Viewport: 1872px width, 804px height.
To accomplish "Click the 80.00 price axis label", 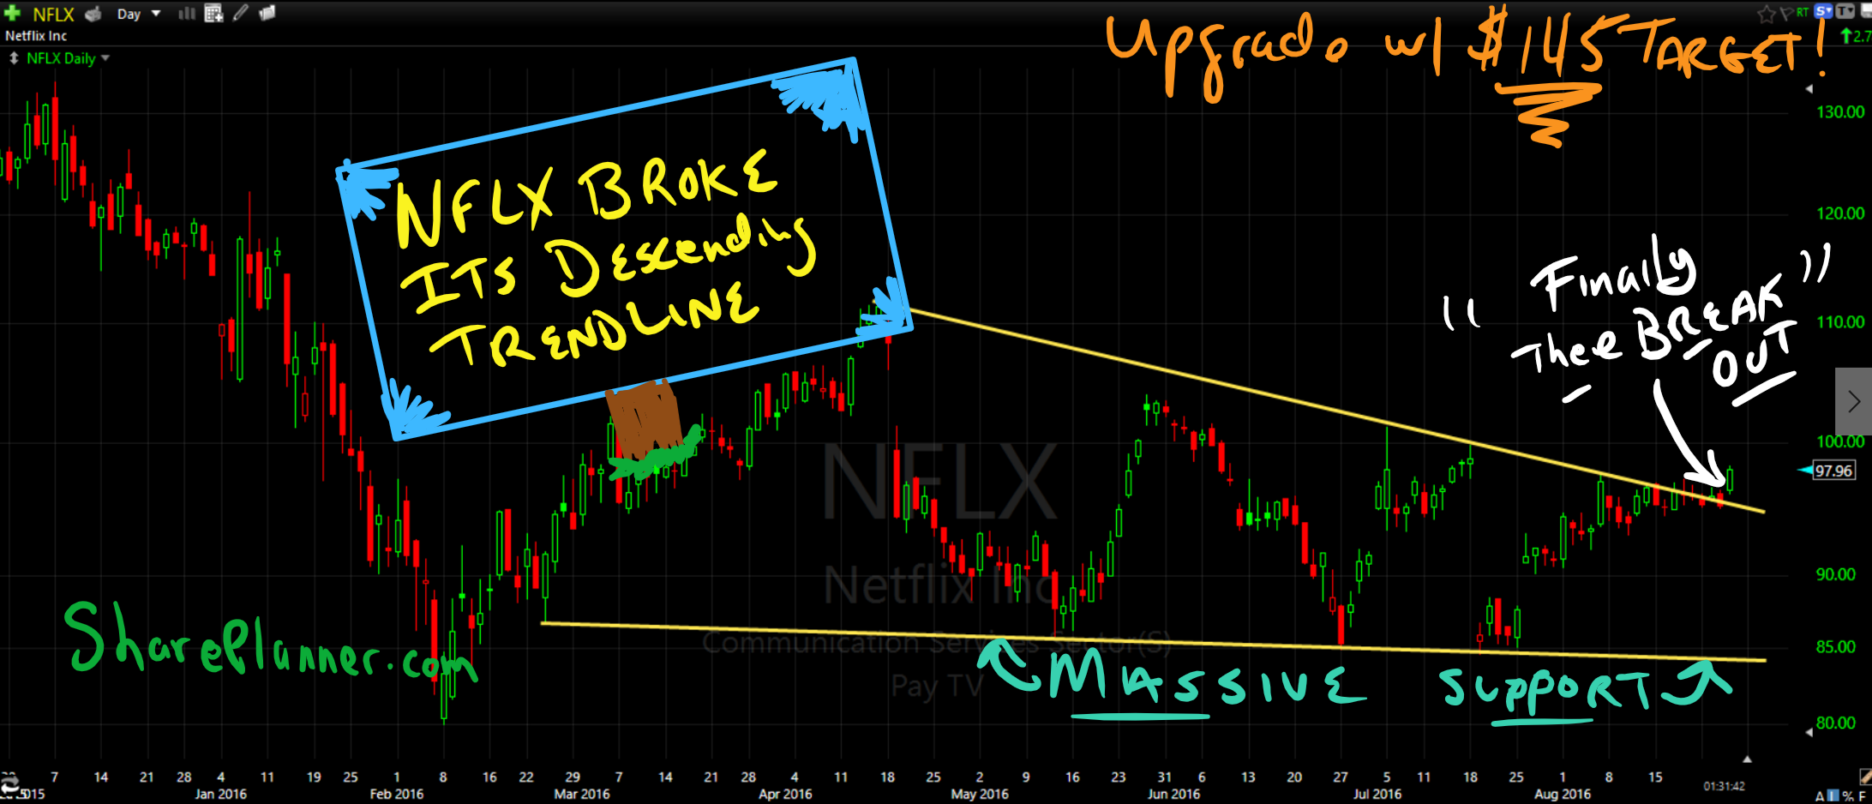I will [1836, 723].
